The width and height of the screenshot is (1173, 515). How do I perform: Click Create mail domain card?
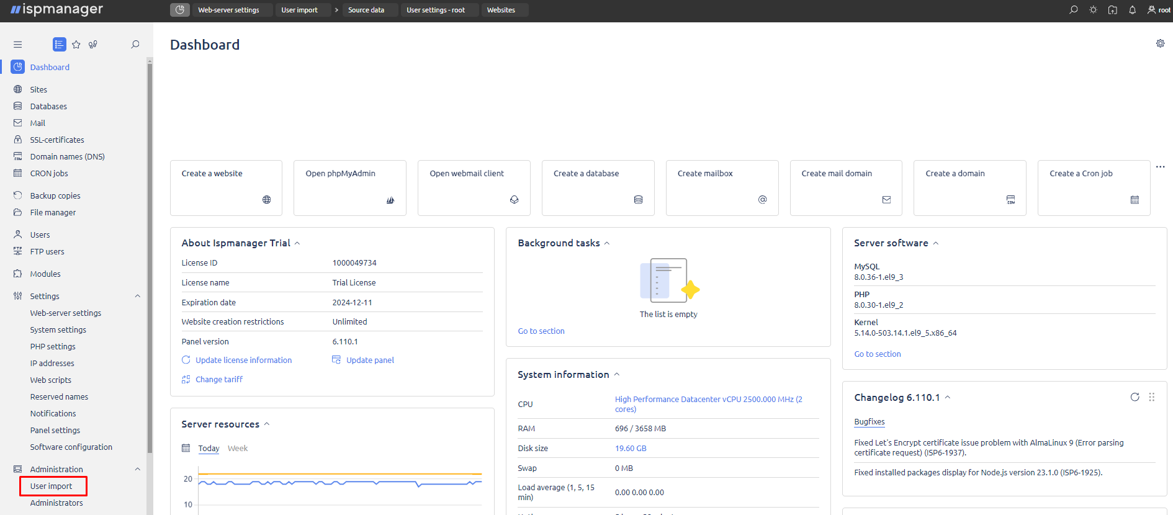click(846, 188)
